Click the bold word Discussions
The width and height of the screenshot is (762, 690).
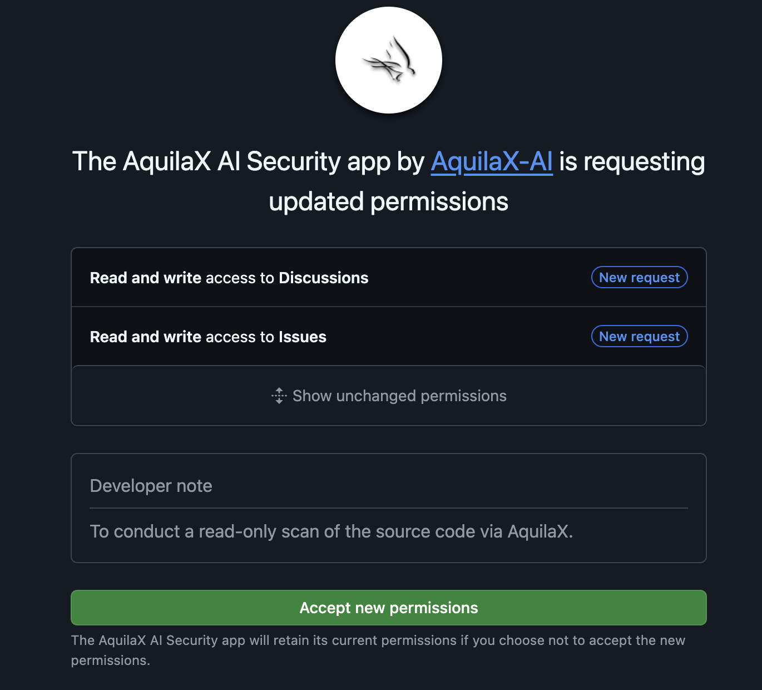323,278
